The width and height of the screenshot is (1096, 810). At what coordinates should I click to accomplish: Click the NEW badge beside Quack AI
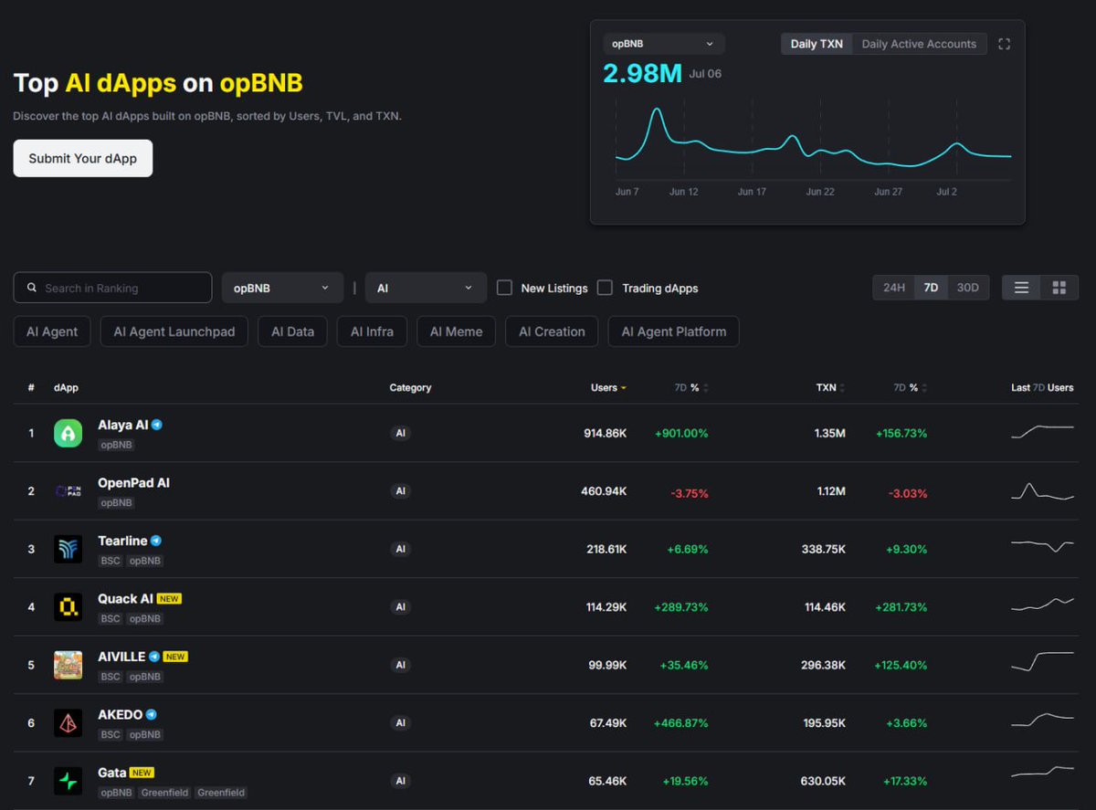point(169,599)
